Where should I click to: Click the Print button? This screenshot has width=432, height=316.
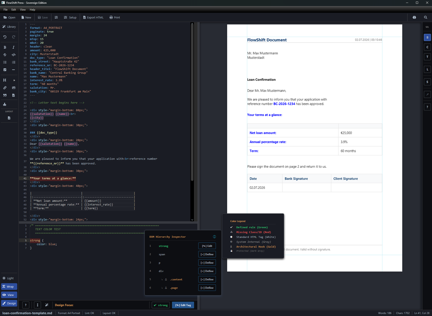coord(115,17)
